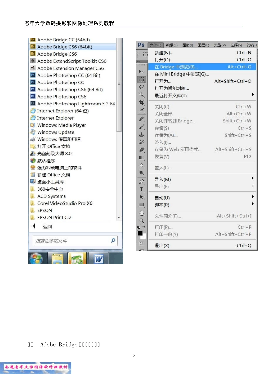Select the Gradient tool
The width and height of the screenshot is (264, 374).
pyautogui.click(x=141, y=158)
